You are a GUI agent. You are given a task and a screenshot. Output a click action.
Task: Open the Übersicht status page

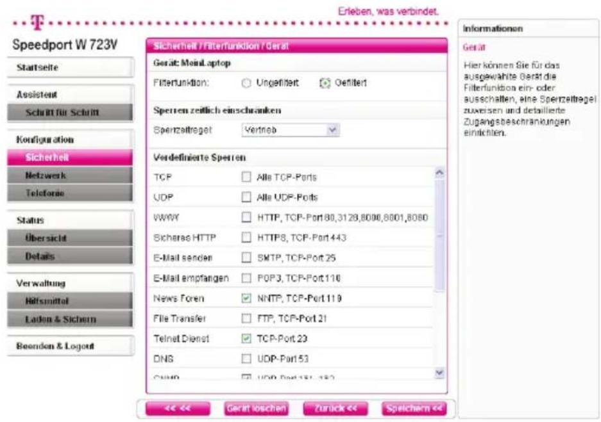(x=71, y=238)
